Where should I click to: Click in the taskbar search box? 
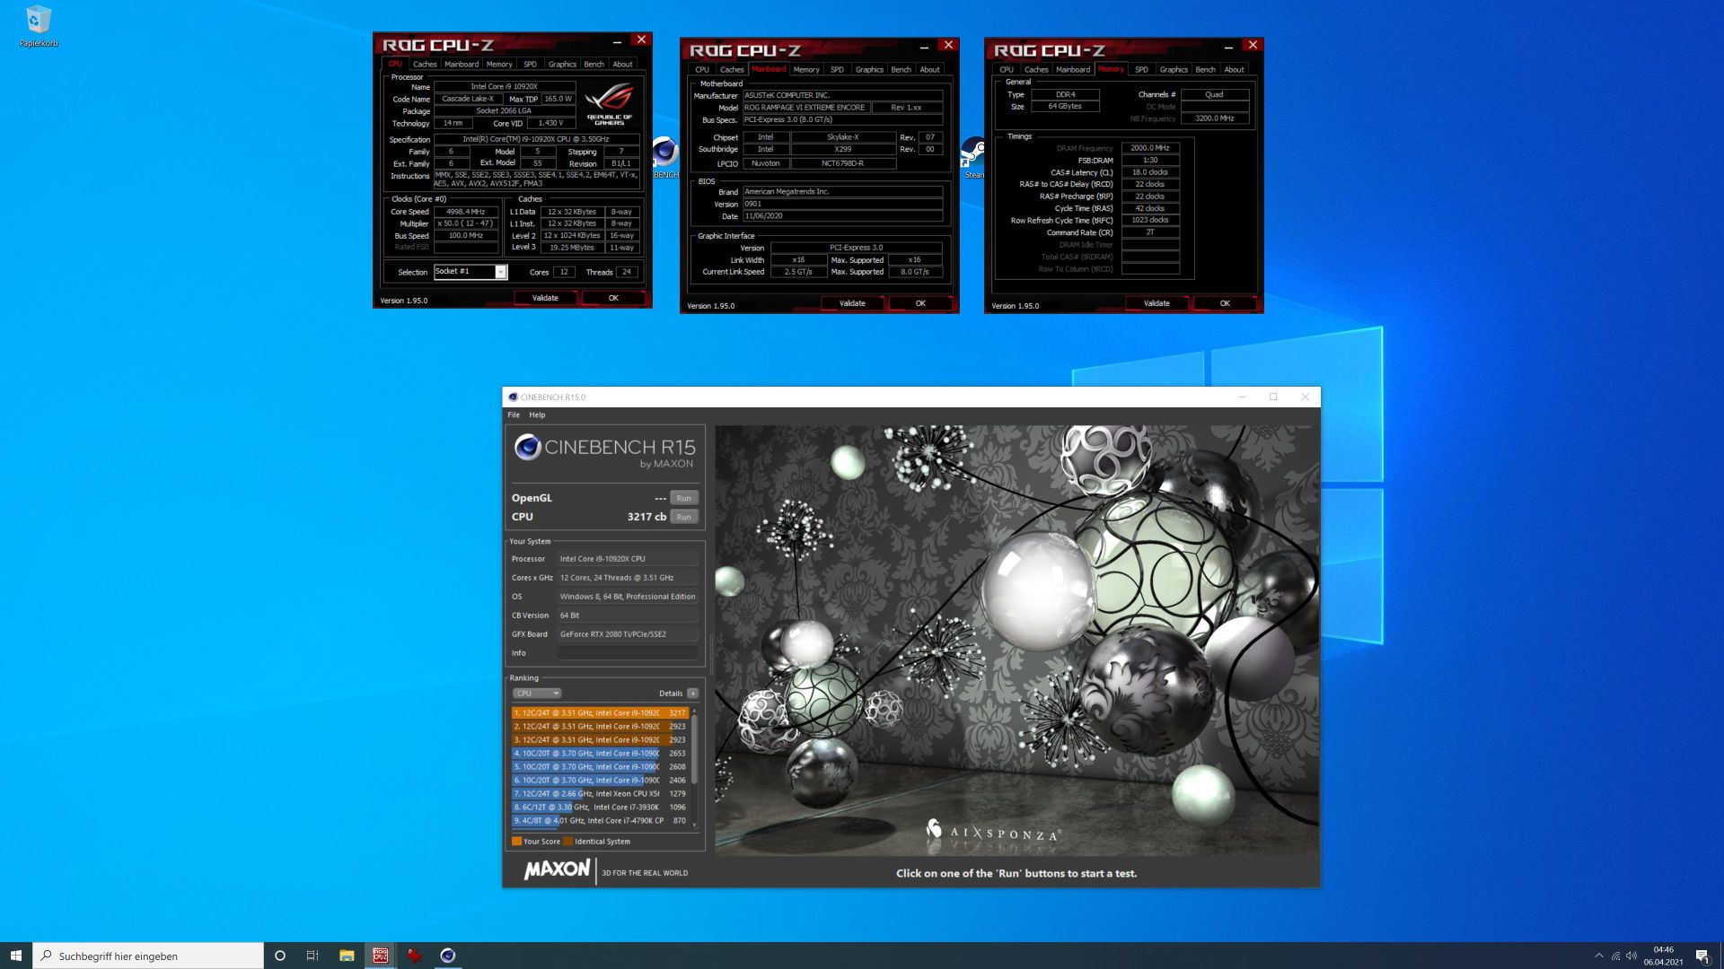[148, 956]
